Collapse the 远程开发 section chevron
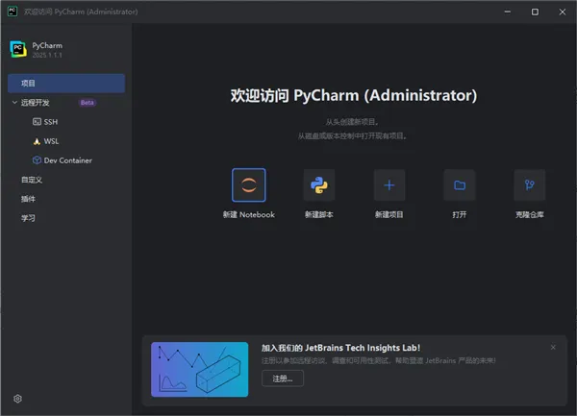 14,102
